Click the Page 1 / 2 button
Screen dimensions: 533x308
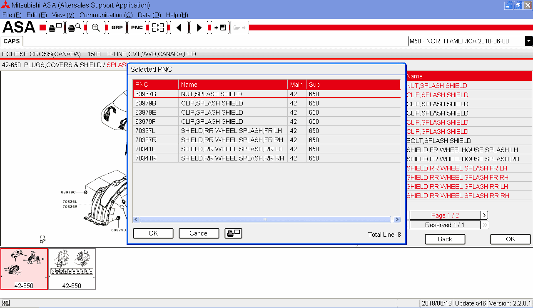(x=445, y=215)
